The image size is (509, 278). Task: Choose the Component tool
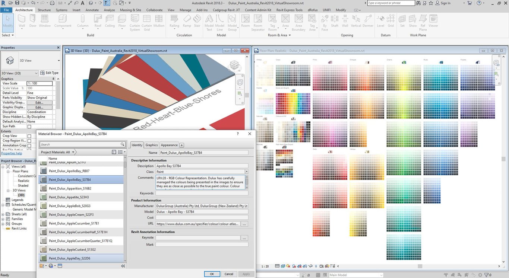[x=63, y=22]
